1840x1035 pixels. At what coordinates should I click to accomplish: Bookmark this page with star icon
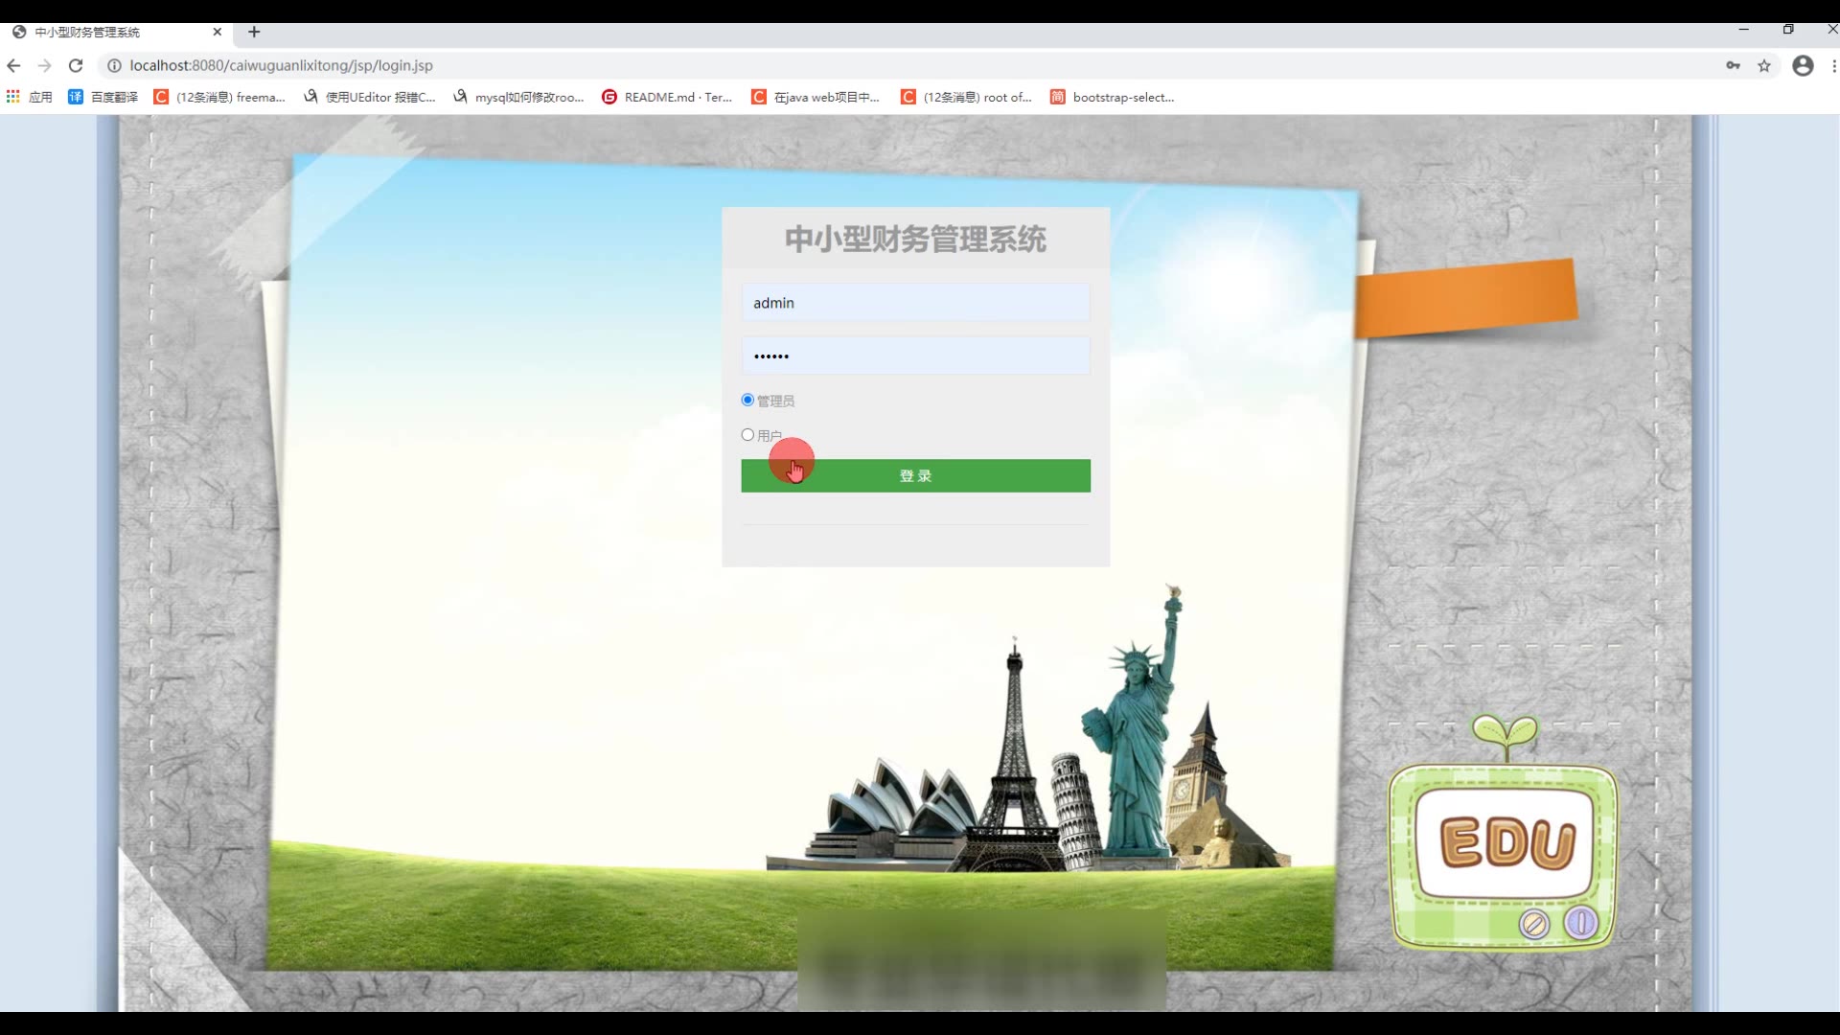[x=1764, y=65]
